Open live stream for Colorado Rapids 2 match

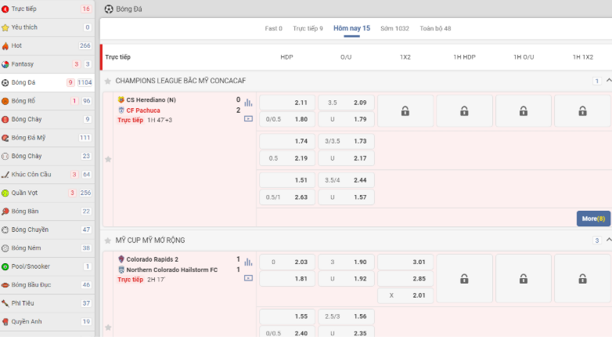tap(248, 278)
